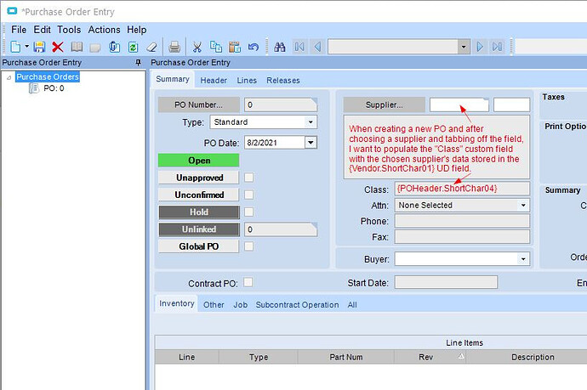The height and width of the screenshot is (390, 587).
Task: Toggle the Contract PO checkbox
Action: pos(248,282)
